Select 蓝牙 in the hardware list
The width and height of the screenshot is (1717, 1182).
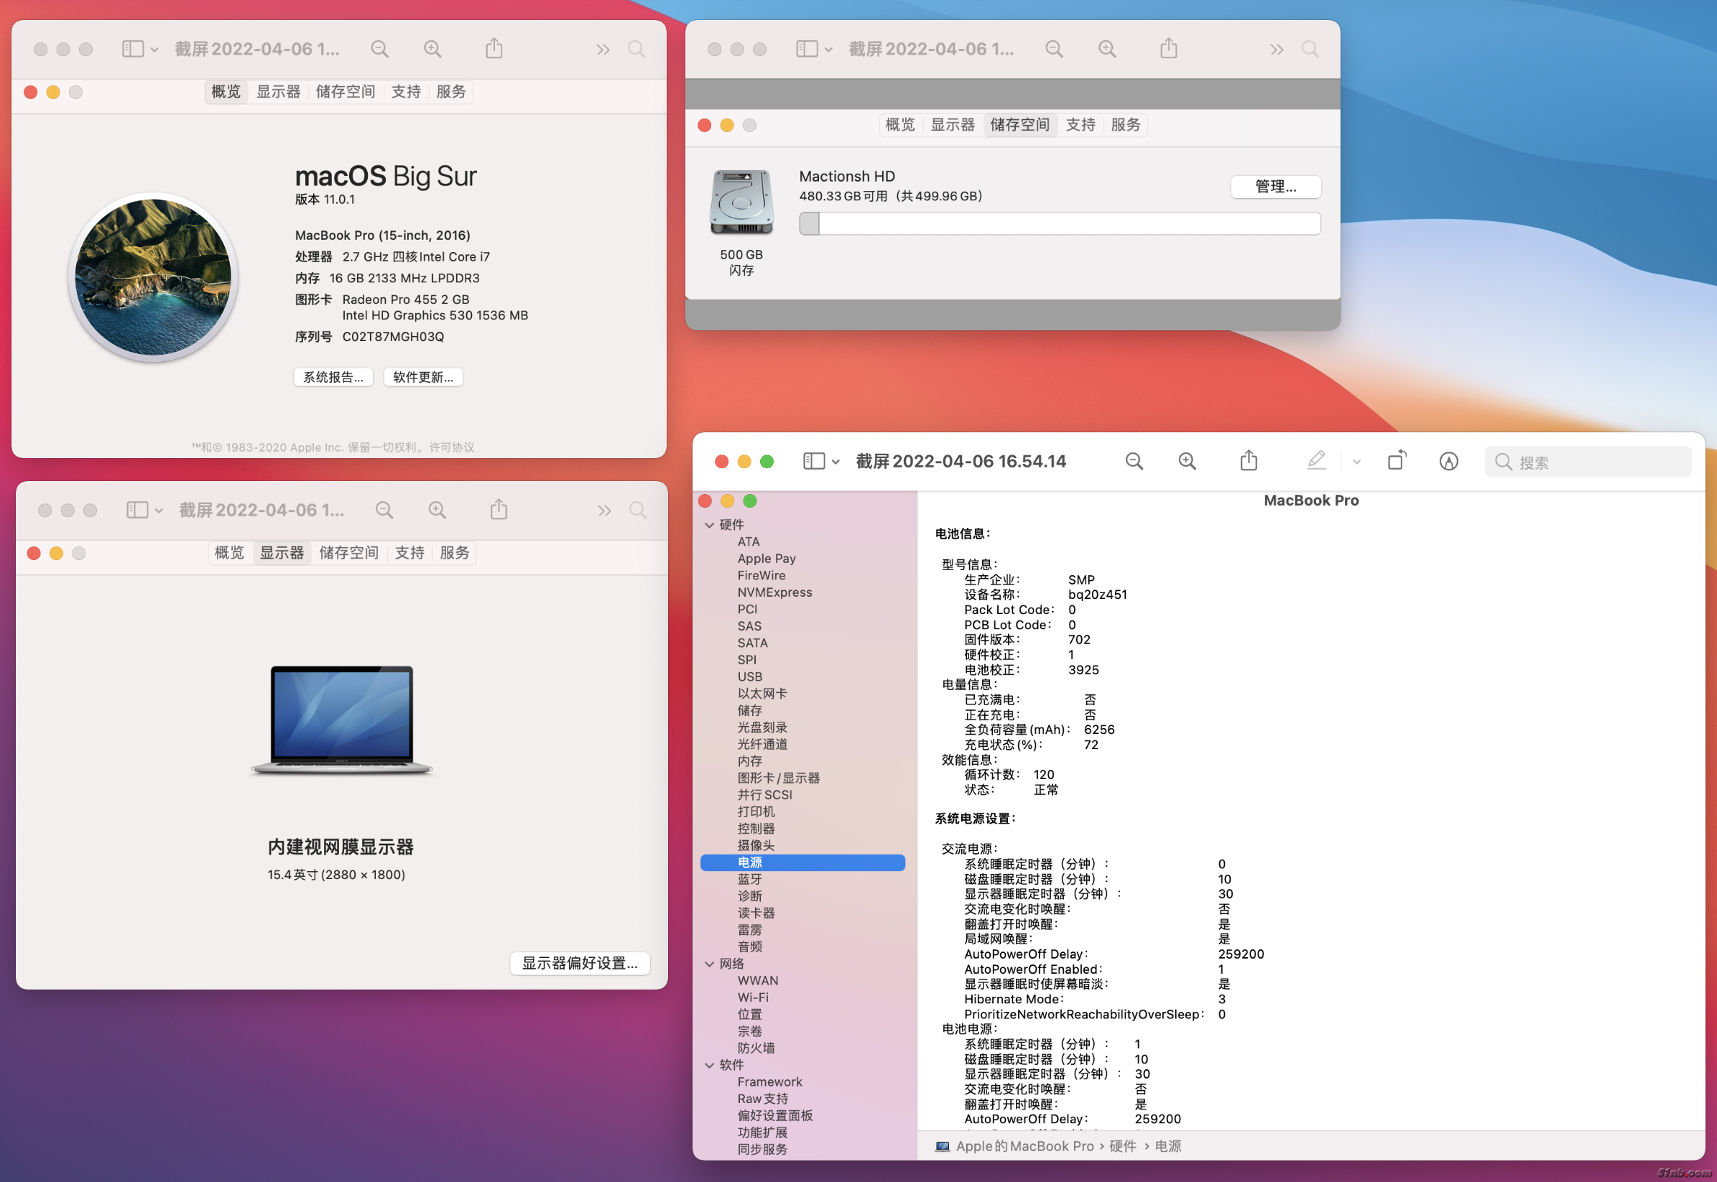coord(749,879)
